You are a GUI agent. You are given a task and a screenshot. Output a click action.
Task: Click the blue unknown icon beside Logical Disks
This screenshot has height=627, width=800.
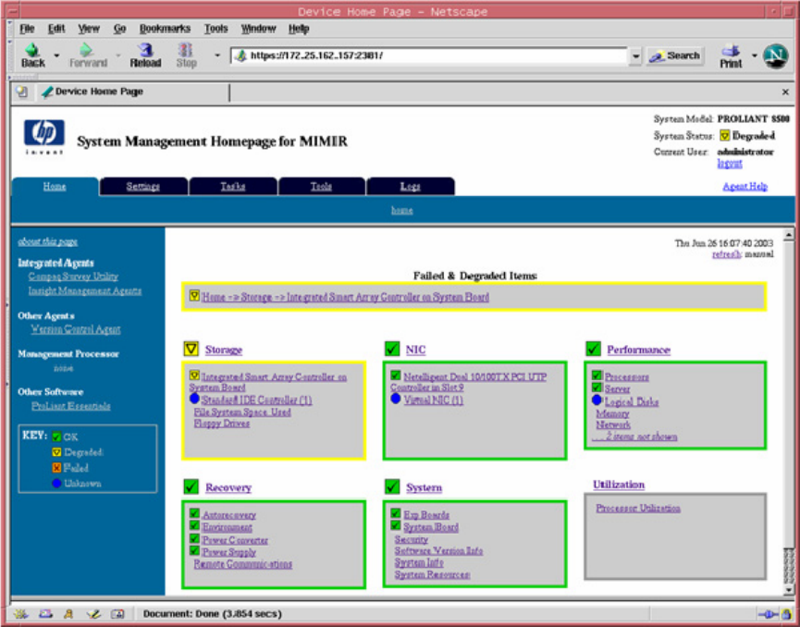(597, 400)
